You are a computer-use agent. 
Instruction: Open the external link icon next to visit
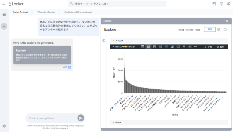pyautogui.click(x=70, y=67)
